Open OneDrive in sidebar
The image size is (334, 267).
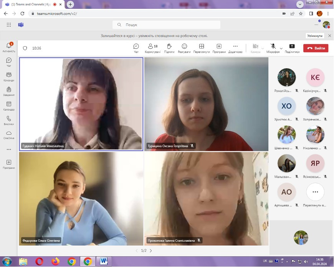[9, 135]
